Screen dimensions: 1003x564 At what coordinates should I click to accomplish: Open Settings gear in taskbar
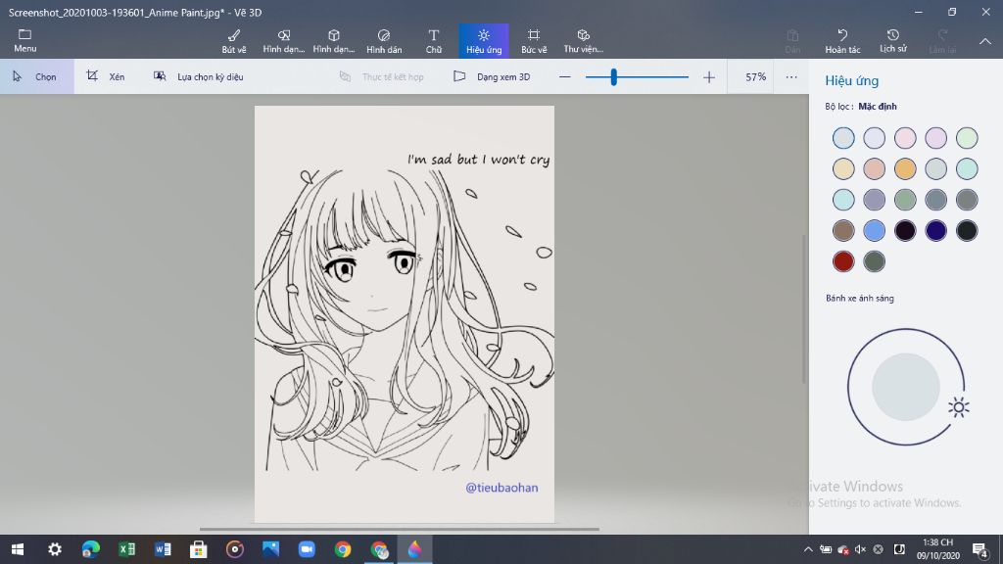tap(55, 549)
